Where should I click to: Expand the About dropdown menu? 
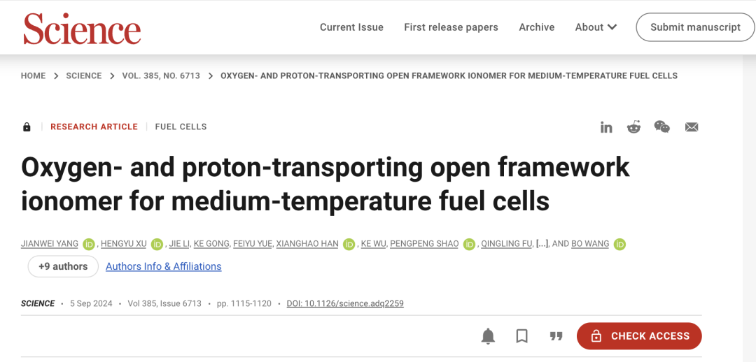coord(596,27)
